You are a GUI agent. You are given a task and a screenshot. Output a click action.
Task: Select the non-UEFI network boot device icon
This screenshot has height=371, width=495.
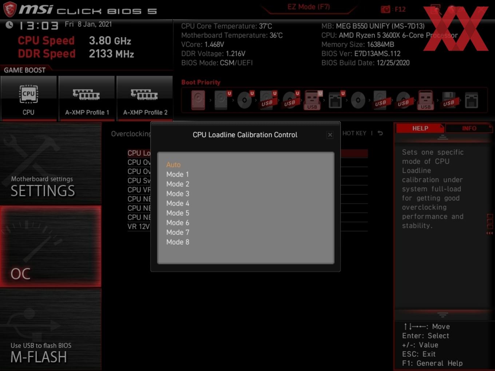click(471, 100)
